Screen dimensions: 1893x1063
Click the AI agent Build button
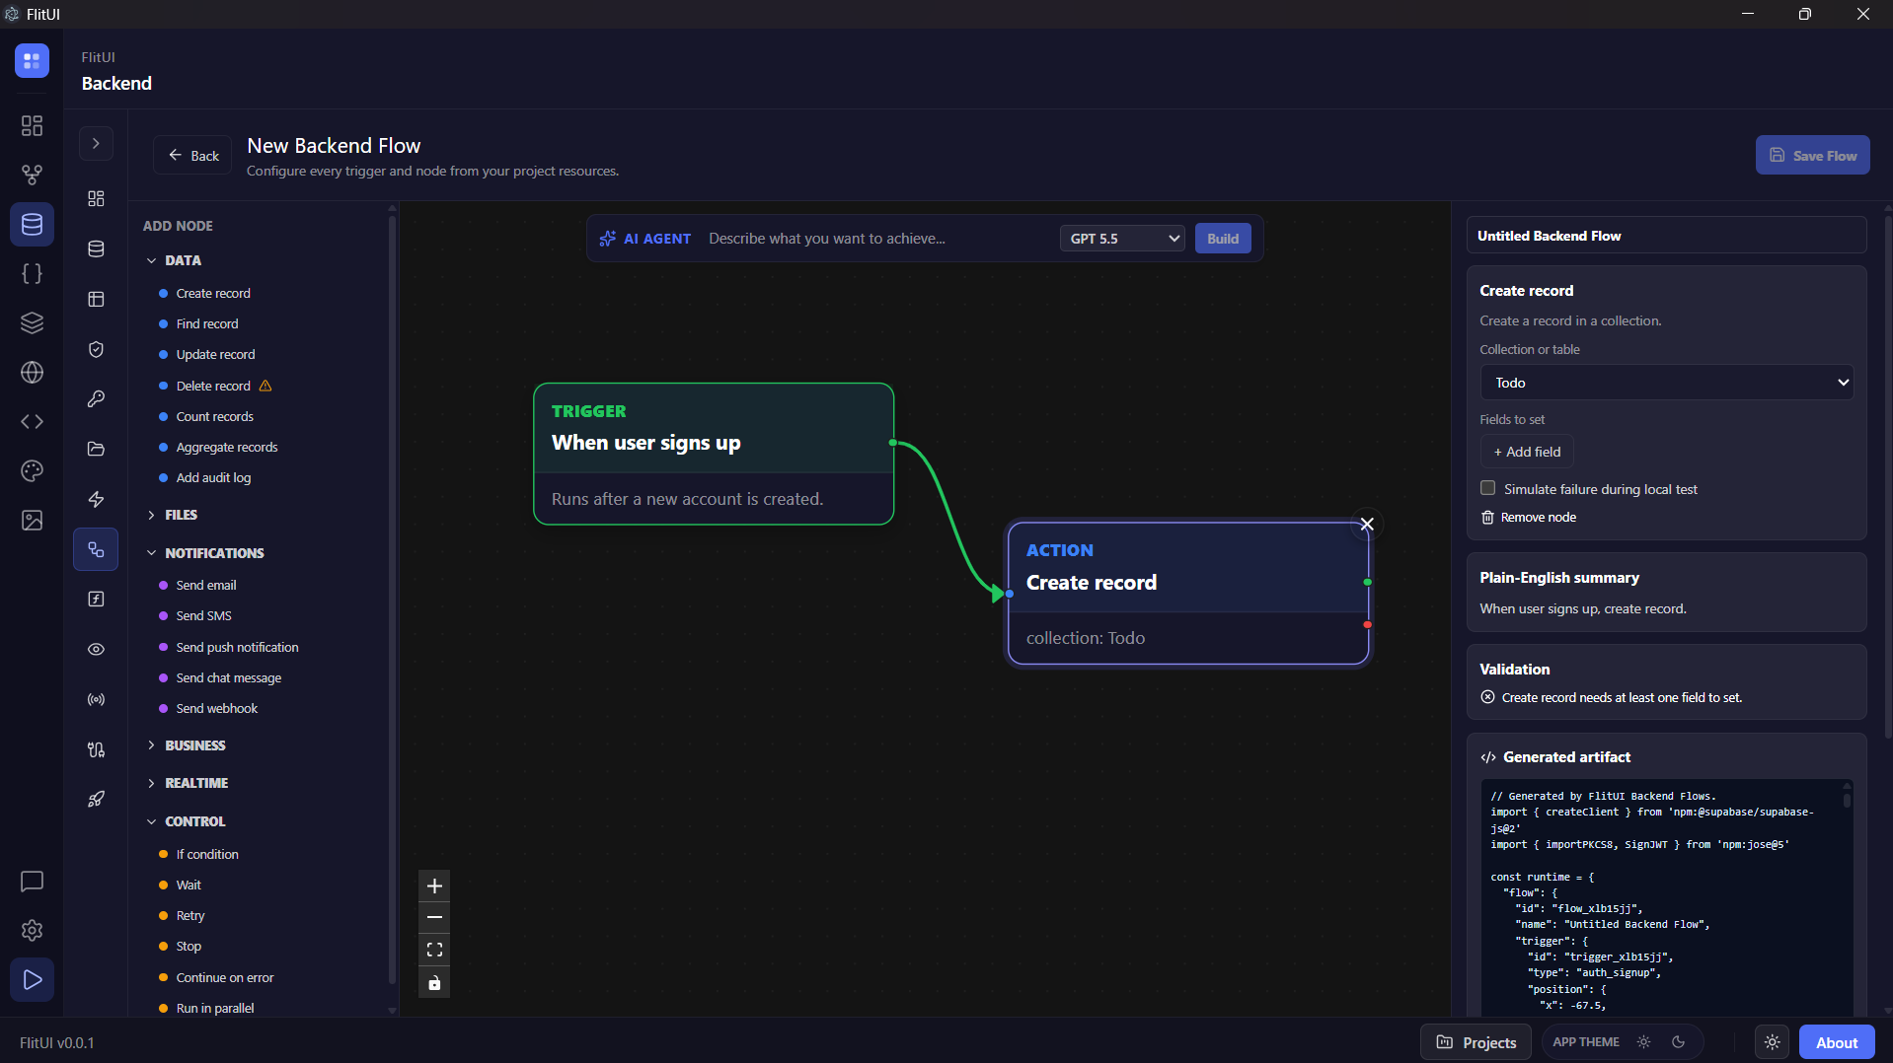click(1223, 239)
